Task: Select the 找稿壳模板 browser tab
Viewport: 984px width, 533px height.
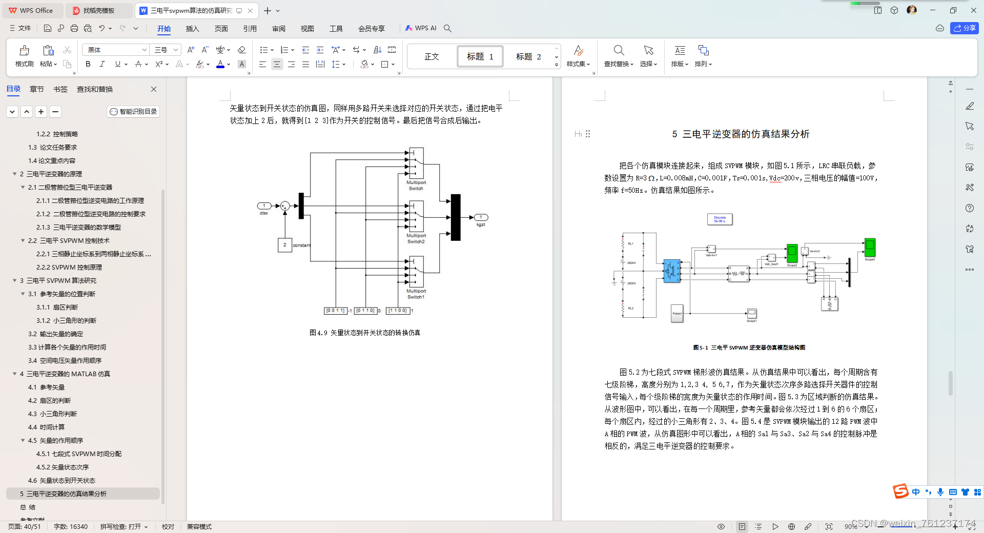Action: (99, 10)
